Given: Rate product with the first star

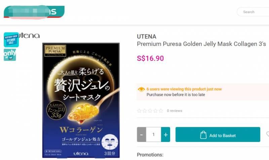Looking at the screenshot, I should [x=139, y=111].
